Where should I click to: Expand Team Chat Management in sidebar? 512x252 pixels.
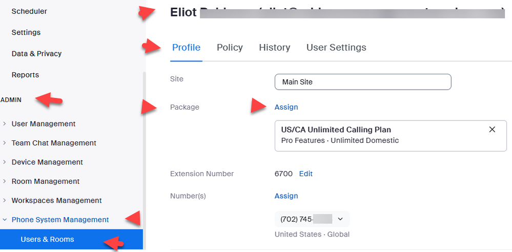coord(54,143)
